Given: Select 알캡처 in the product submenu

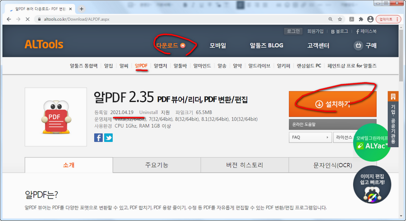Looking at the screenshot, I should 160,66.
